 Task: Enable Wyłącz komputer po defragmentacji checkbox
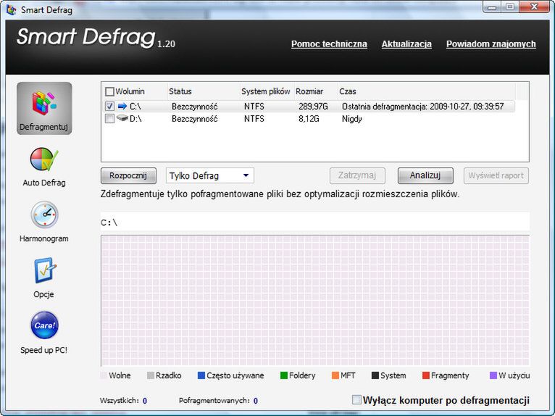coord(356,400)
